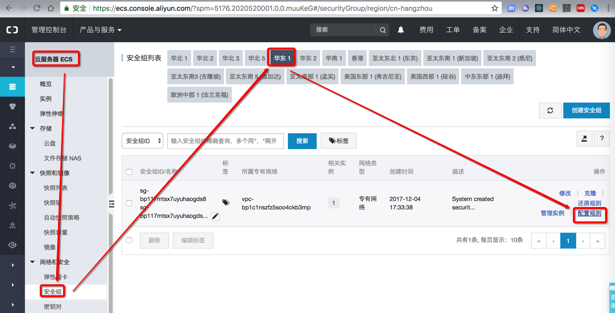615x313 pixels.
Task: Click the 克隆 link
Action: (590, 193)
